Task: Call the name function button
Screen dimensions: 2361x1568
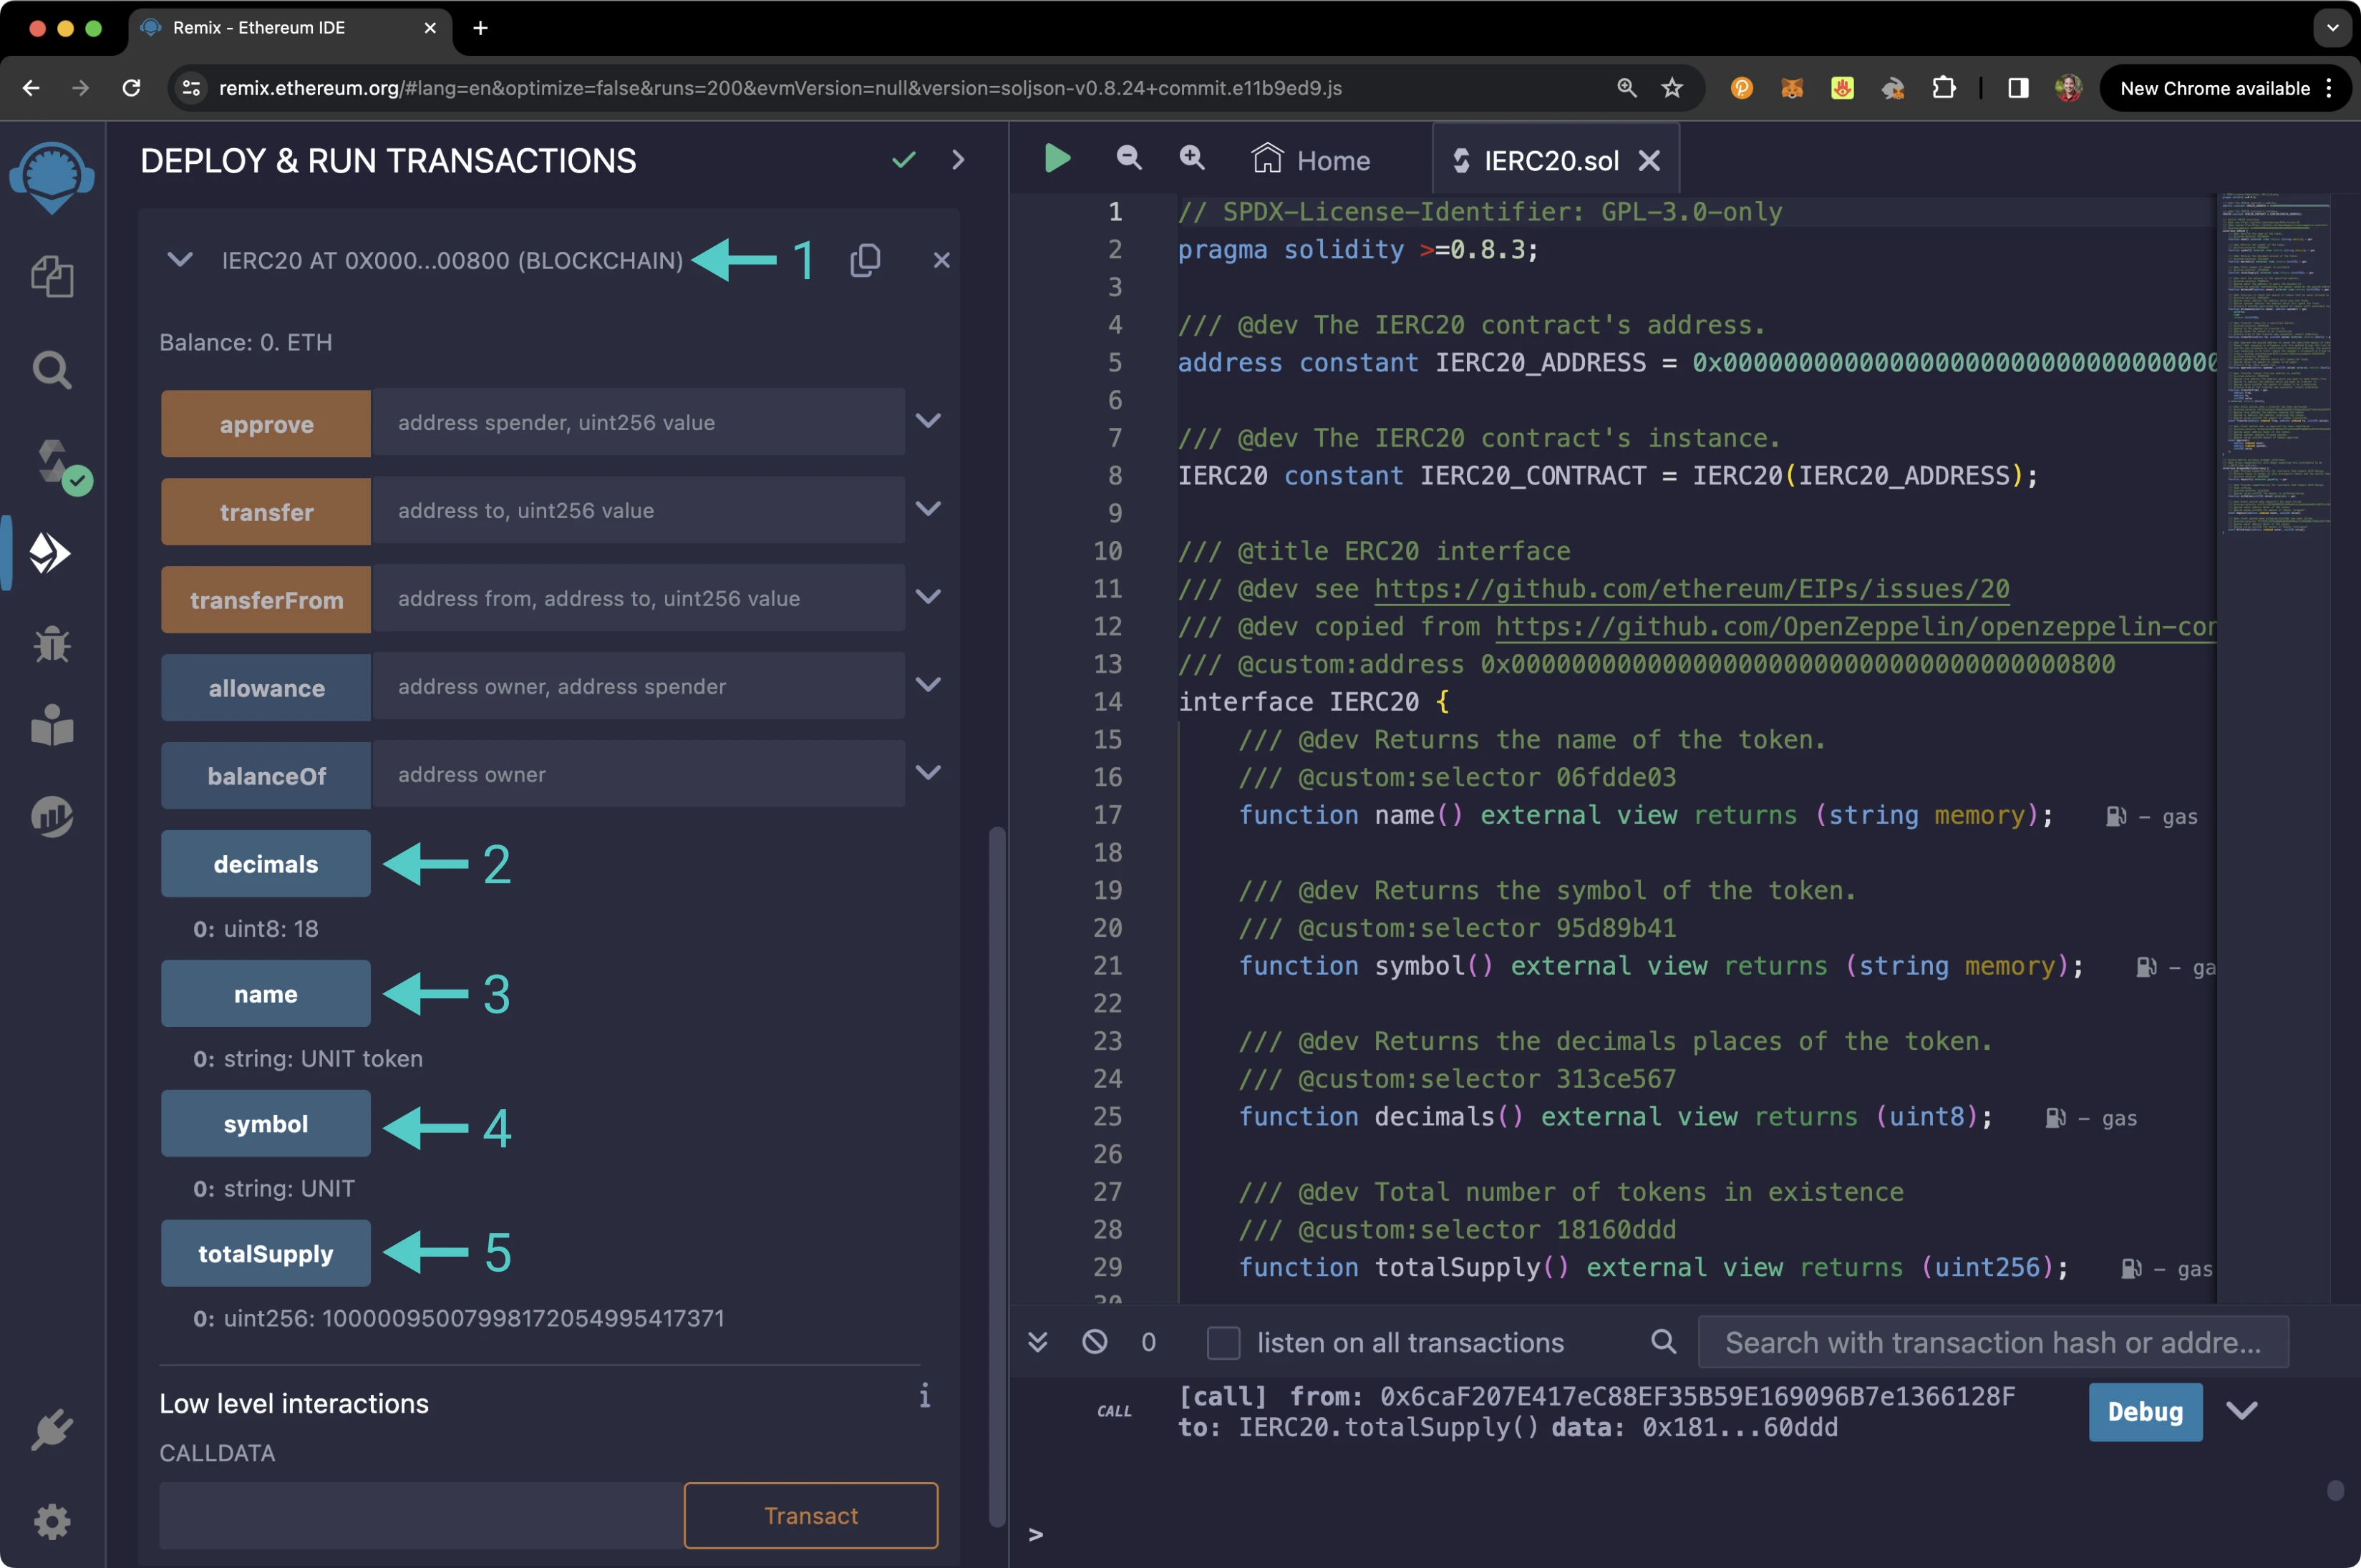Action: 266,993
